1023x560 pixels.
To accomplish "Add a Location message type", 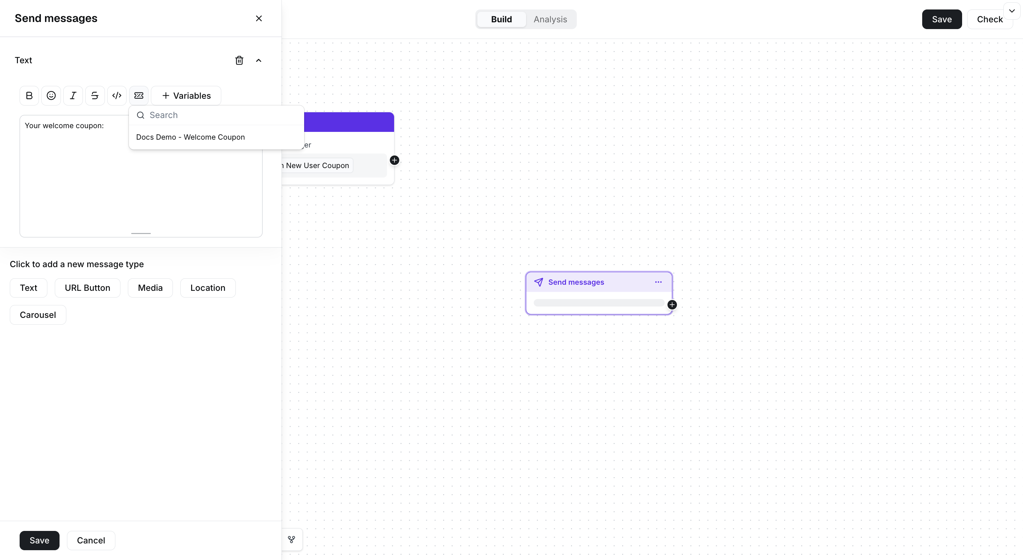I will (x=208, y=288).
